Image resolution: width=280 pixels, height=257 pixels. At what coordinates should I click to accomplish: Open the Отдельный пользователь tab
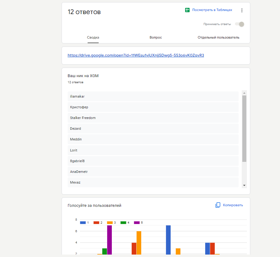click(218, 37)
